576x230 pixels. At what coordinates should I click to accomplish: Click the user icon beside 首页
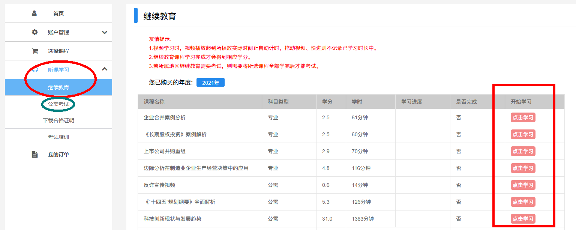pyautogui.click(x=34, y=14)
